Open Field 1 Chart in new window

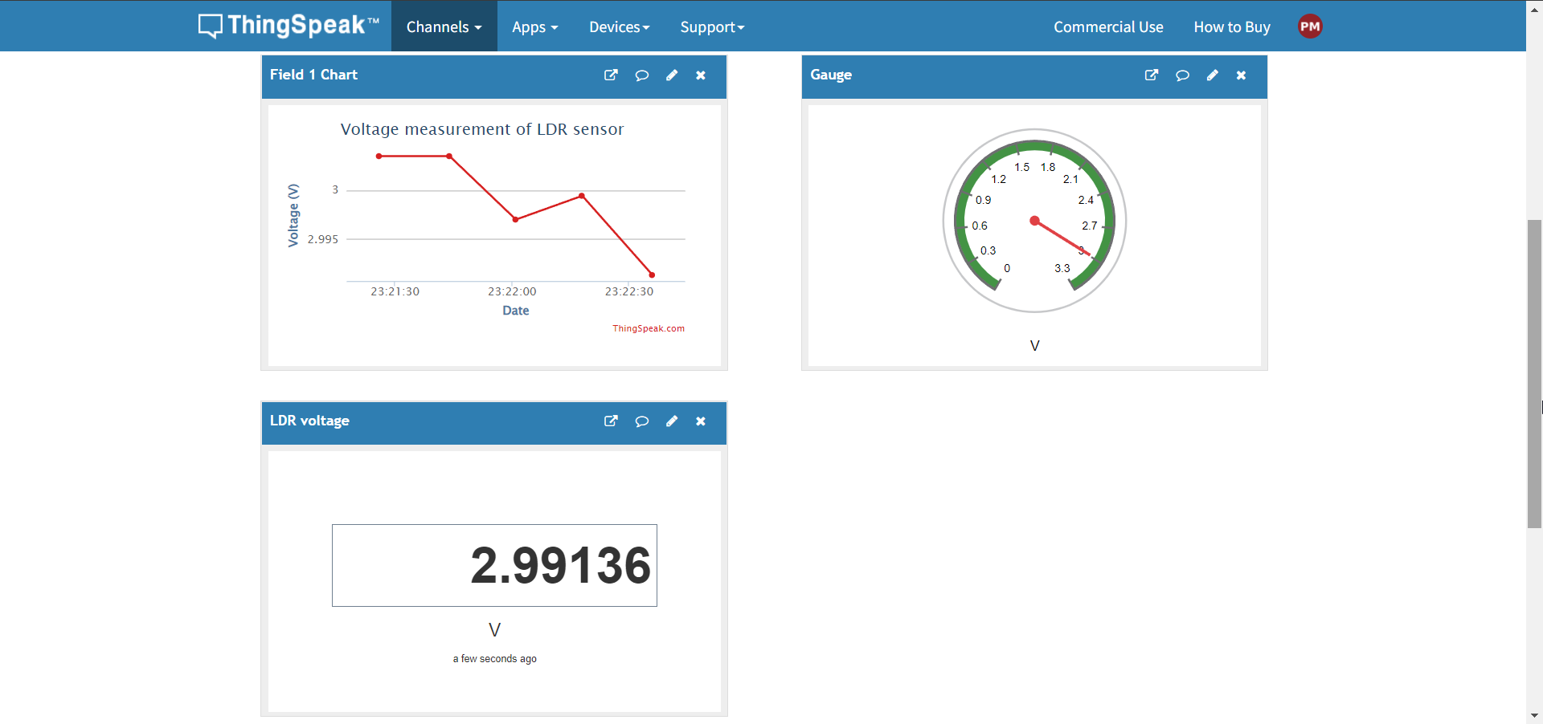[611, 75]
